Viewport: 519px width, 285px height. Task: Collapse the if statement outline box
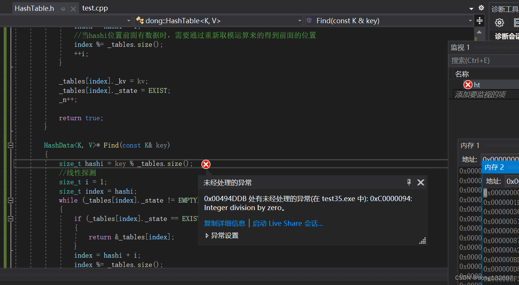[x=10, y=219]
